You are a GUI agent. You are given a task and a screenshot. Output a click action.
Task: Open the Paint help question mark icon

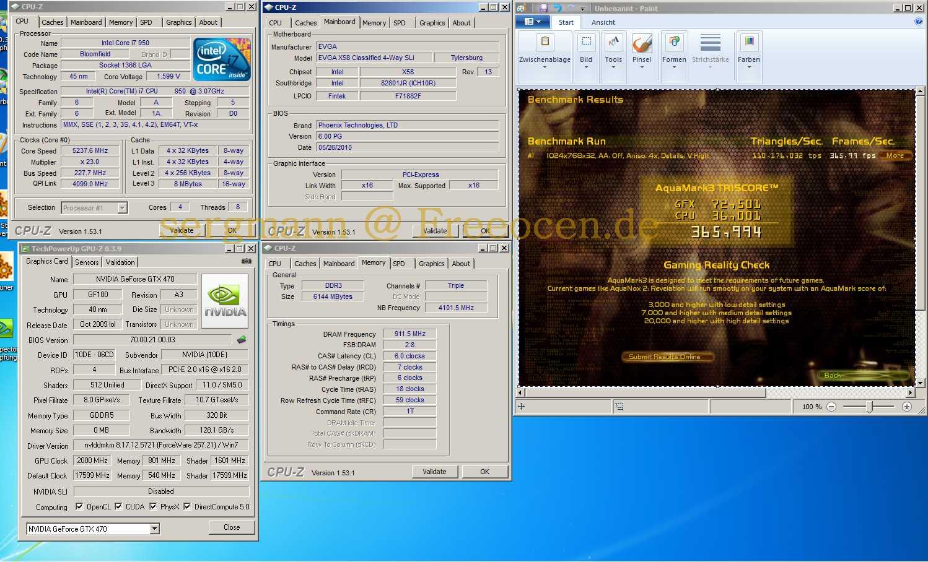[919, 22]
